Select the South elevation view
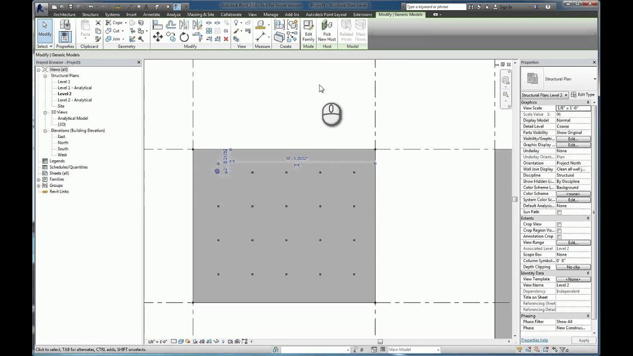The width and height of the screenshot is (633, 356). (x=63, y=149)
